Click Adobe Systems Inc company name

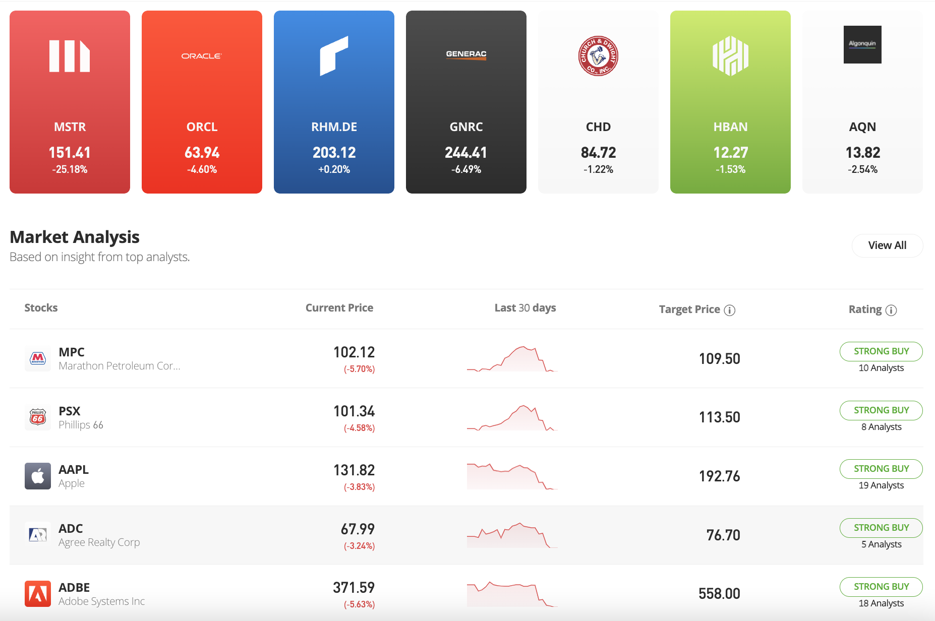click(x=101, y=601)
